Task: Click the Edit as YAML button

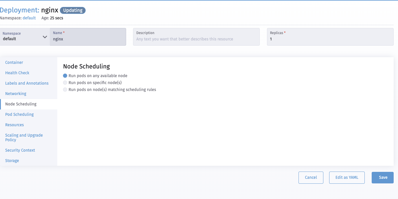Action: (x=347, y=177)
